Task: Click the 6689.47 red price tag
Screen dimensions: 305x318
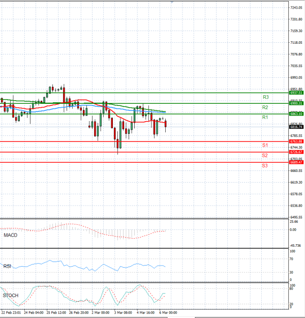Action: click(296, 162)
